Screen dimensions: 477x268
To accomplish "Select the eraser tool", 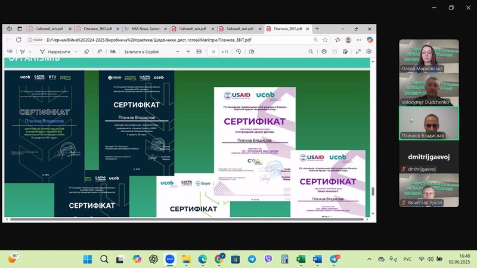I will tap(86, 52).
